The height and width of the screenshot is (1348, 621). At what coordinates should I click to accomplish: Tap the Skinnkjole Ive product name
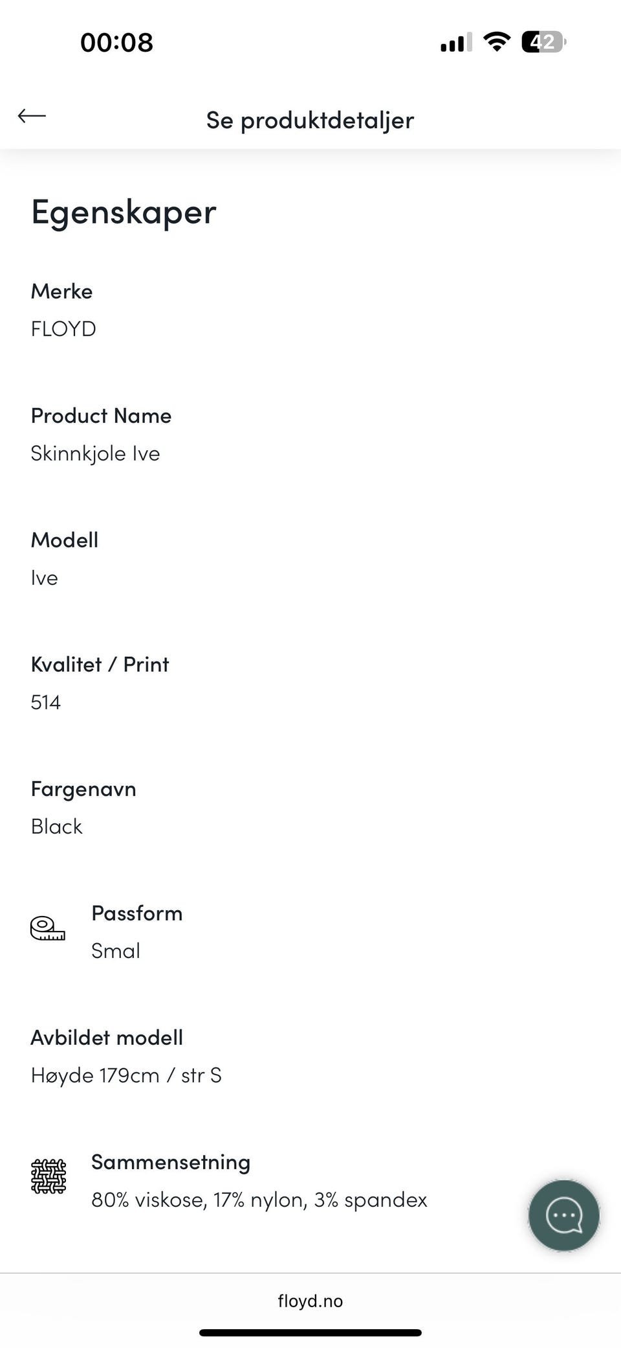95,453
